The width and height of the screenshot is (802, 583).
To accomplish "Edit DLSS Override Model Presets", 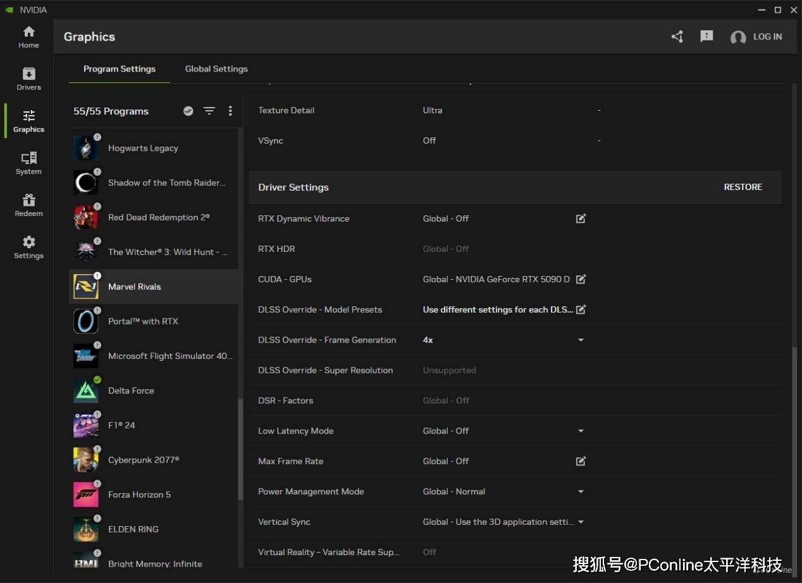I will [581, 310].
